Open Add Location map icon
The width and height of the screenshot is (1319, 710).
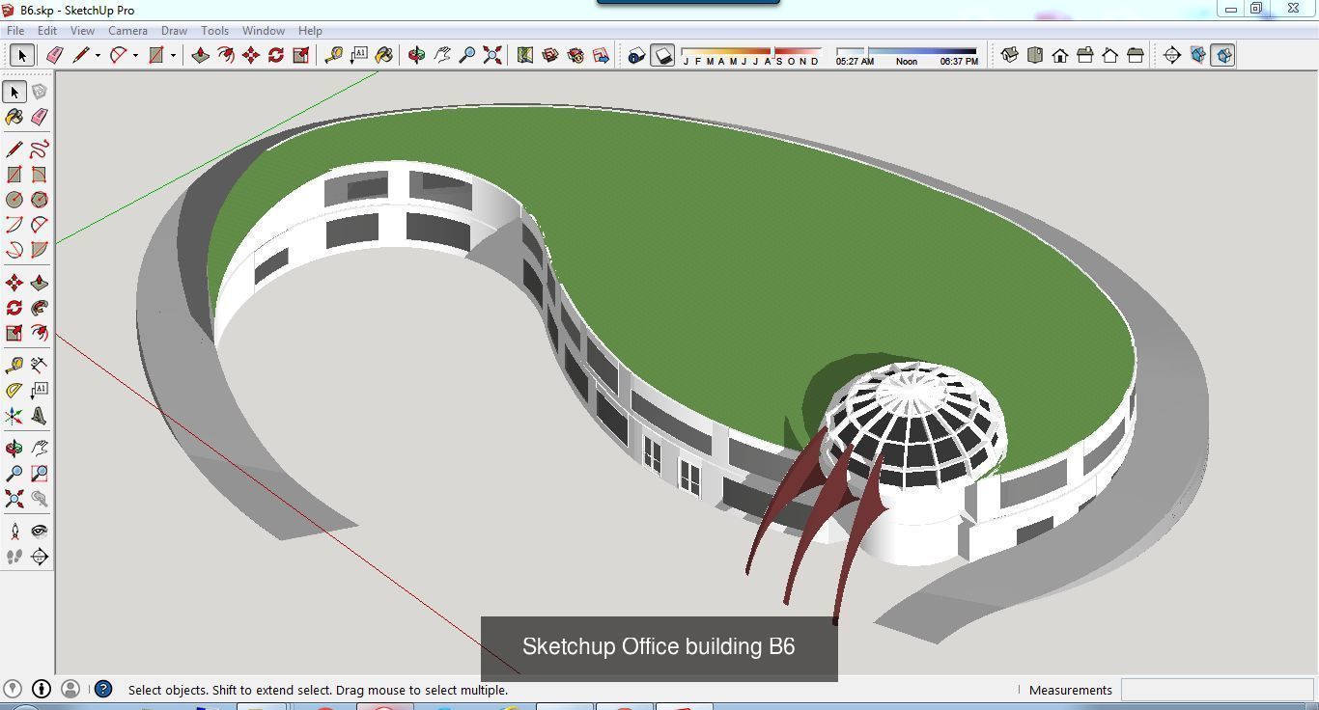(x=524, y=55)
